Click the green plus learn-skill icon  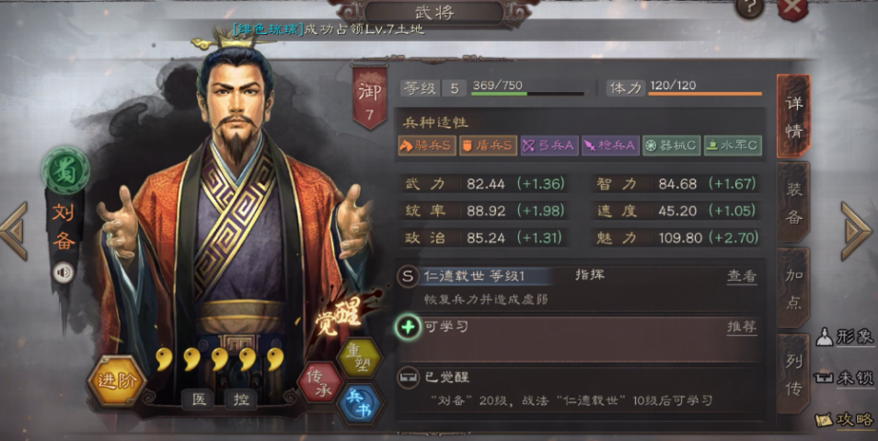[x=408, y=327]
